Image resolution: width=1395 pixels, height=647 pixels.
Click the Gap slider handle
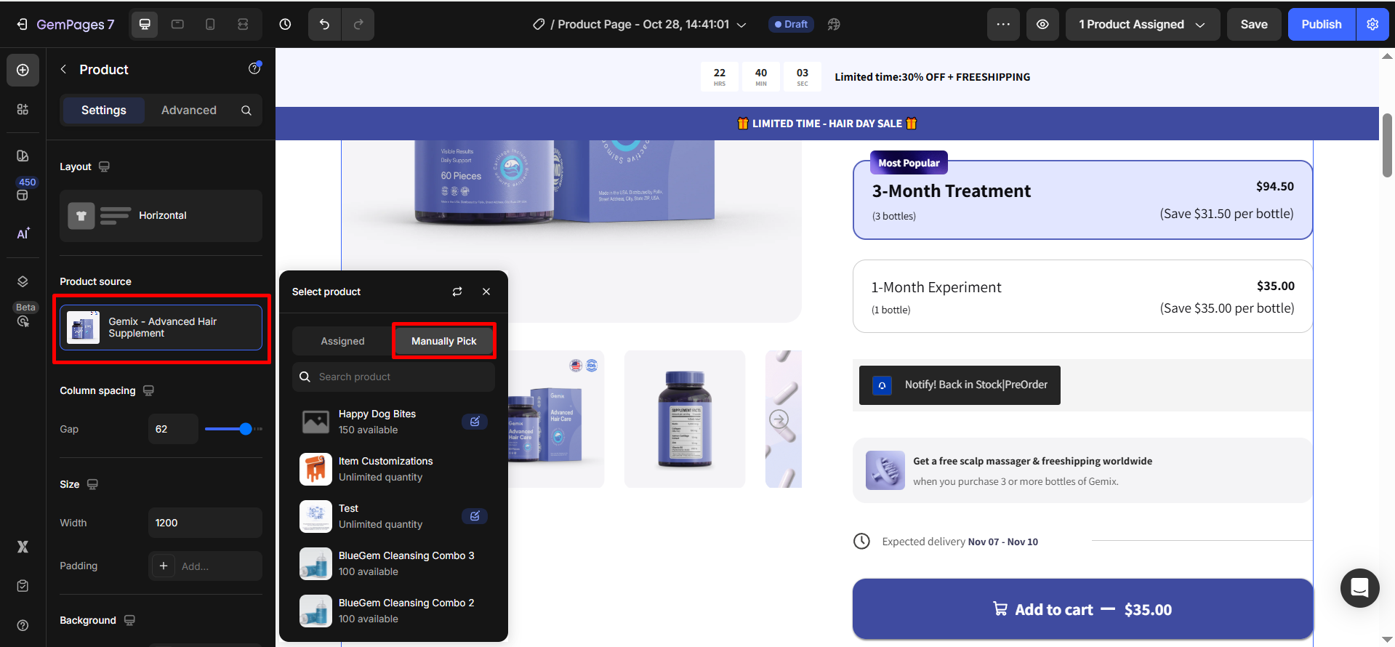(246, 429)
